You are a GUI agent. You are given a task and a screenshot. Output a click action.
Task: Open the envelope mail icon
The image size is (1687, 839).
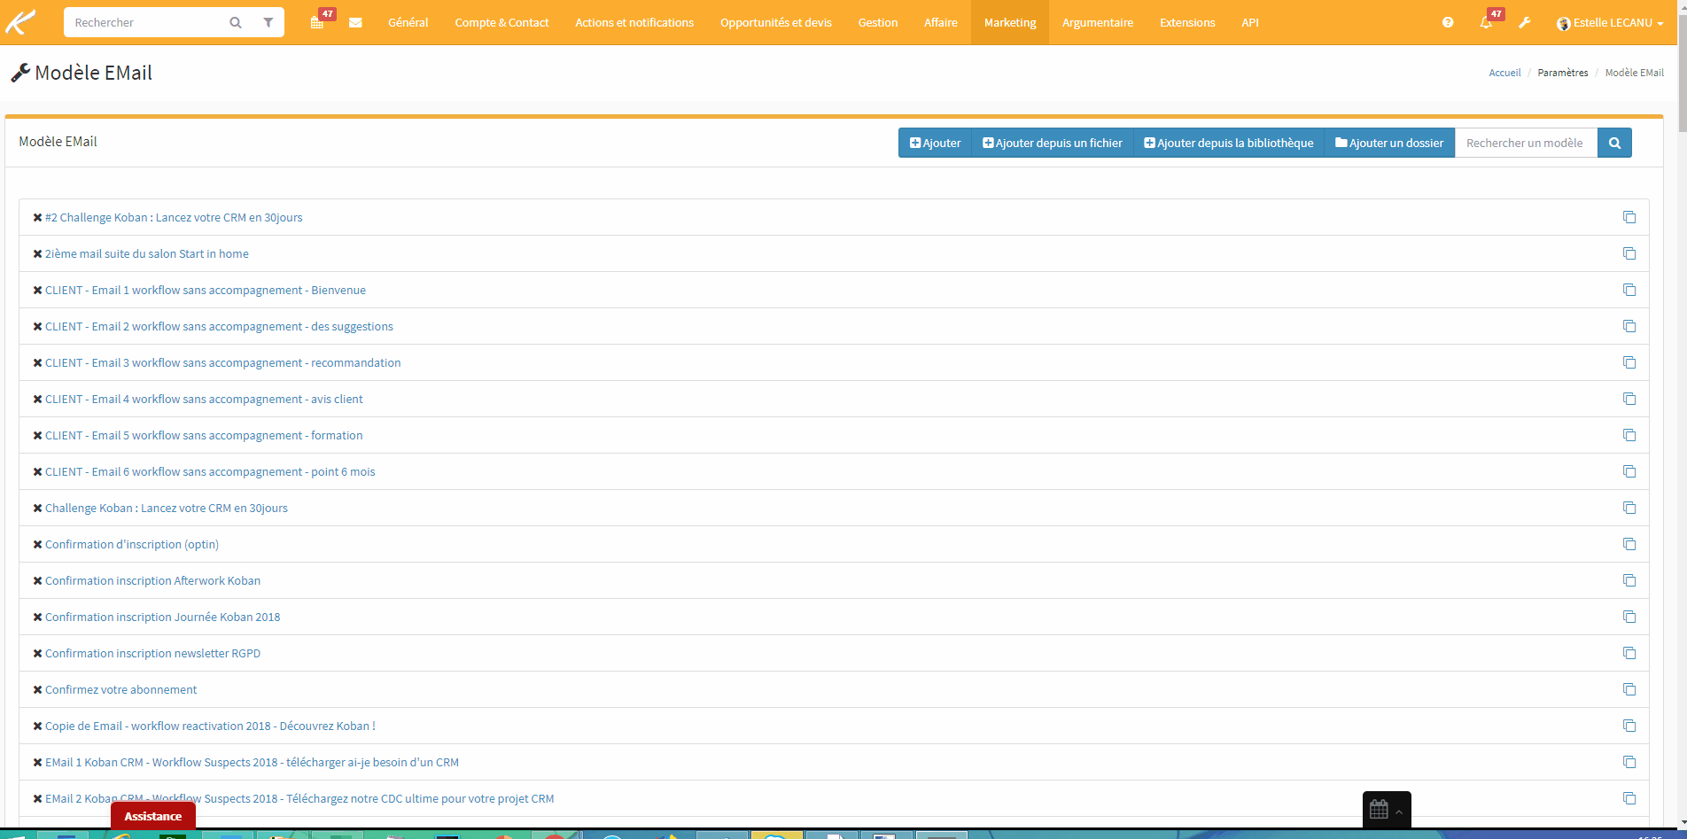point(355,22)
